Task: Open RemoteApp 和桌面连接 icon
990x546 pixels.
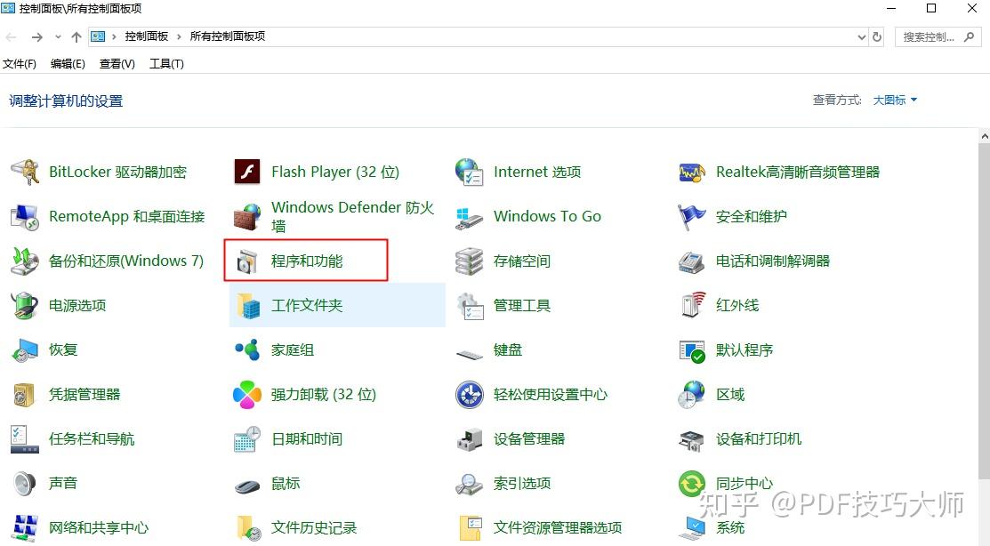Action: tap(26, 216)
